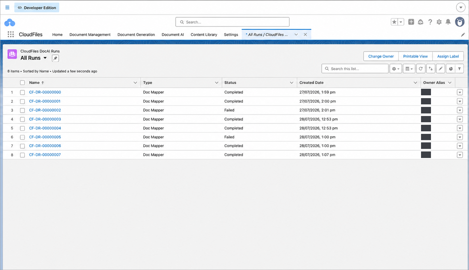Open the Global Actions plus icon
This screenshot has height=270, width=469.
[411, 22]
